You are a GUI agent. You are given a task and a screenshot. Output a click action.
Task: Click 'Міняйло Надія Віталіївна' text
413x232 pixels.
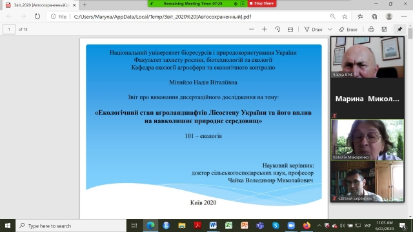[x=203, y=82]
